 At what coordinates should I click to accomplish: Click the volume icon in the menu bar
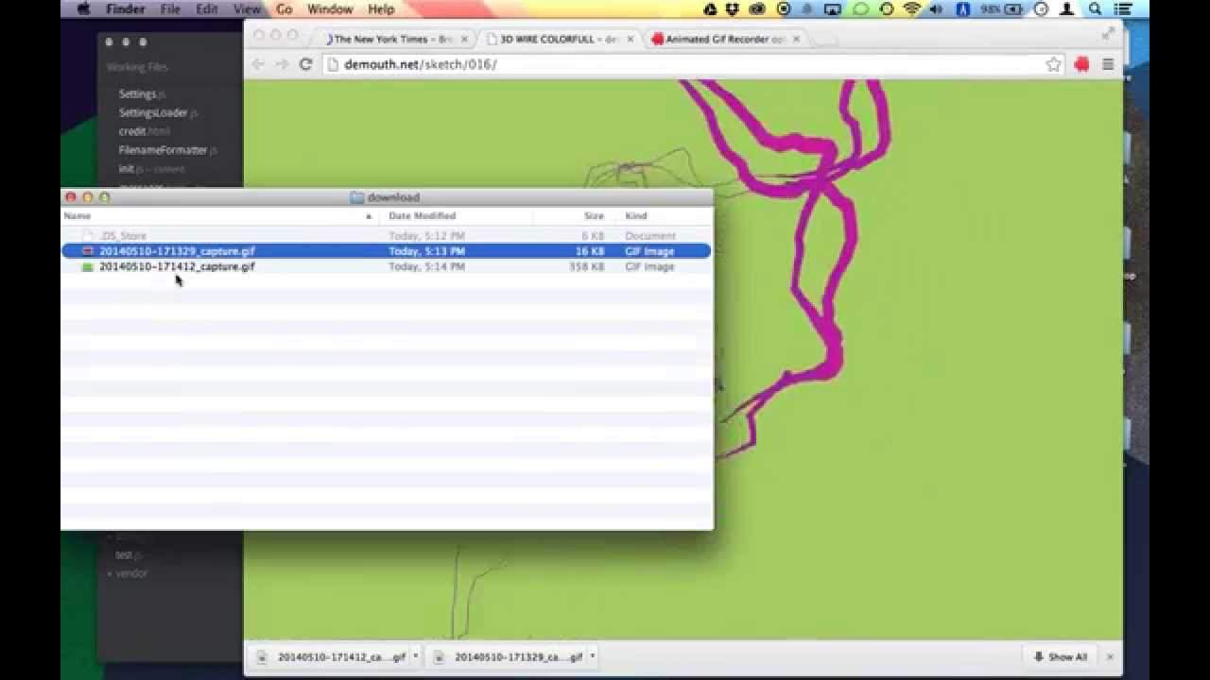point(936,8)
